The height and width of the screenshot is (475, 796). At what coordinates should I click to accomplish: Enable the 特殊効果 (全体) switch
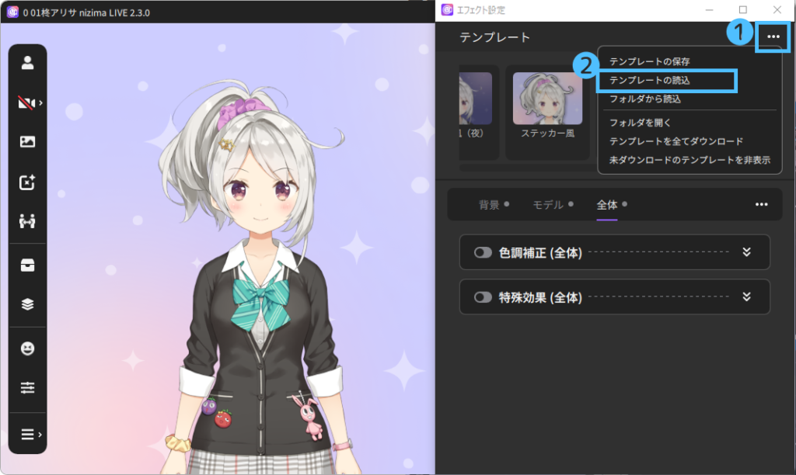(483, 297)
